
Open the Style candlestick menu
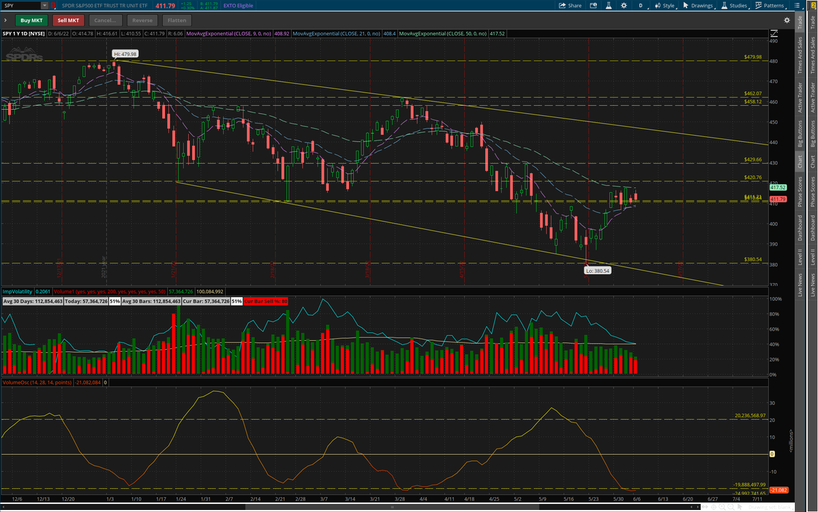pyautogui.click(x=664, y=5)
